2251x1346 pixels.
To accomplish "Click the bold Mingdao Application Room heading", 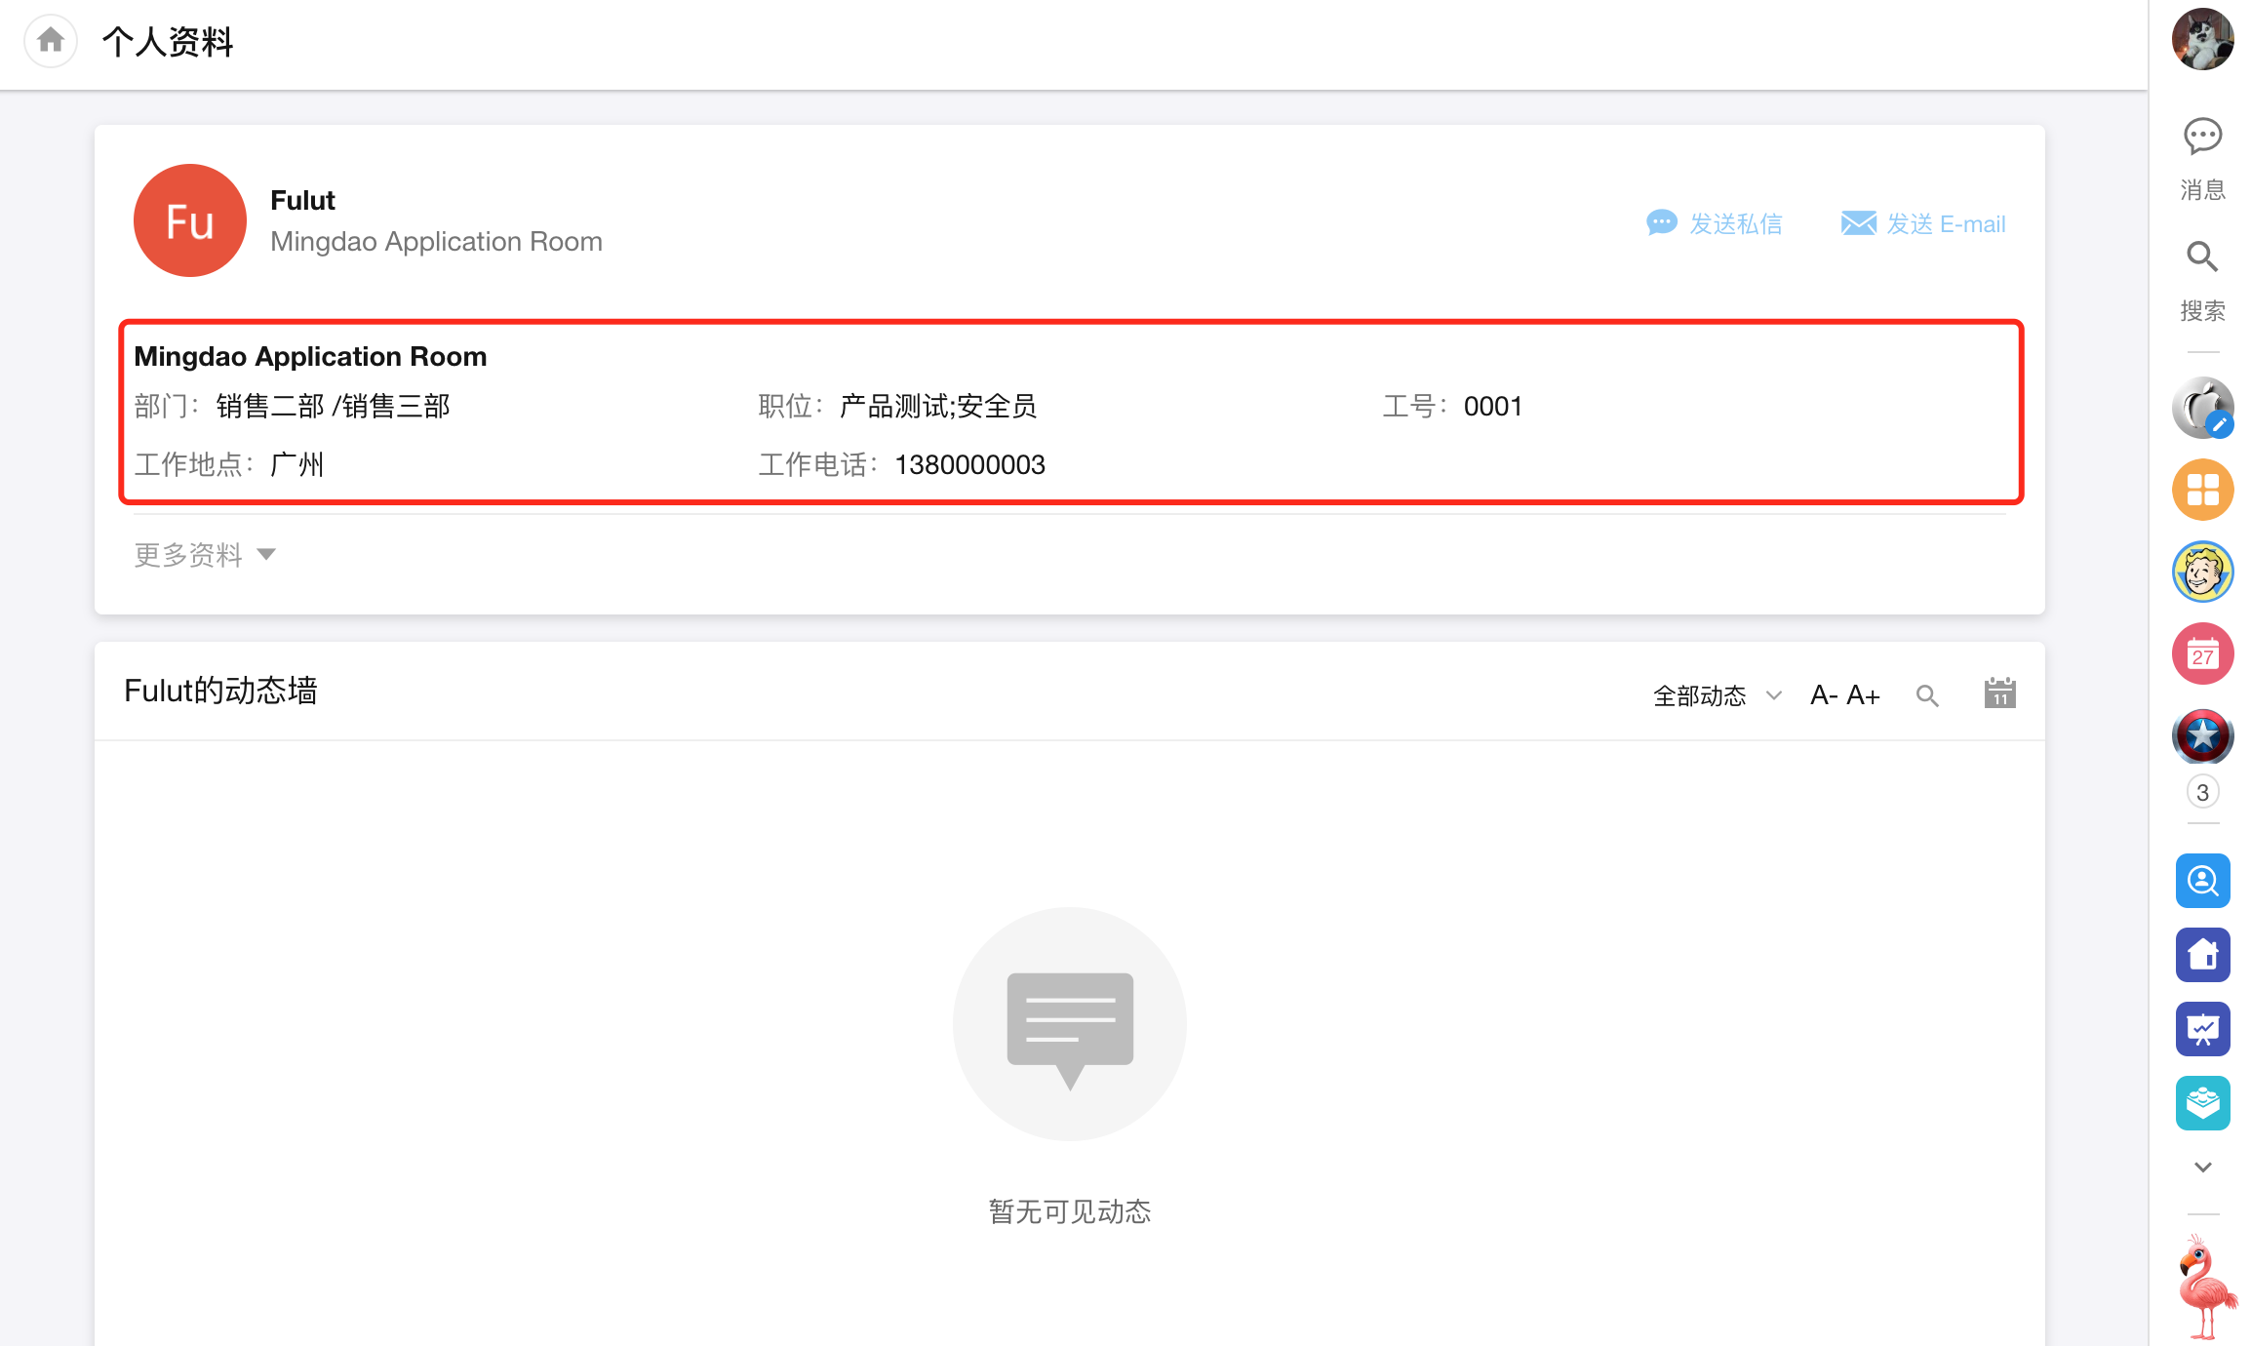I will click(310, 356).
